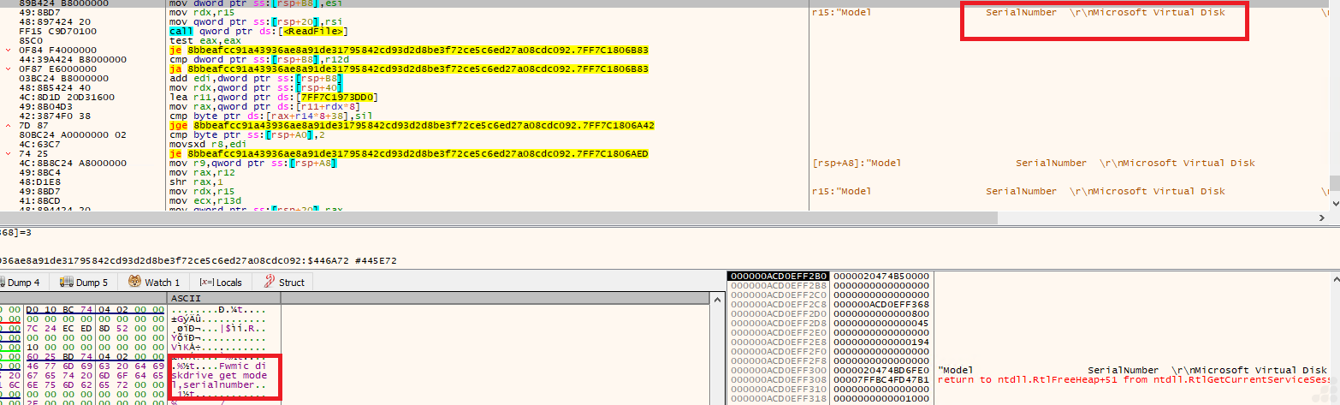Select stack address 000000ACD0EFF2B0
The image size is (1340, 405).
point(778,276)
